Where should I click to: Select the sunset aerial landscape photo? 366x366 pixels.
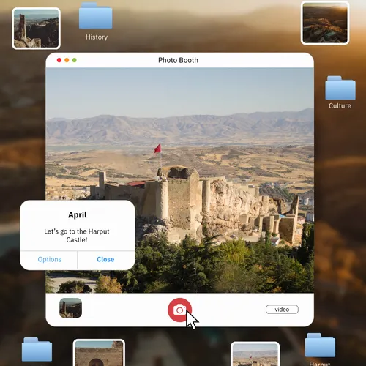[x=325, y=23]
